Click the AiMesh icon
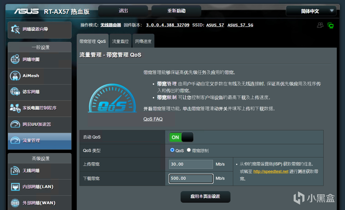This screenshot has width=345, height=210. tap(15, 76)
